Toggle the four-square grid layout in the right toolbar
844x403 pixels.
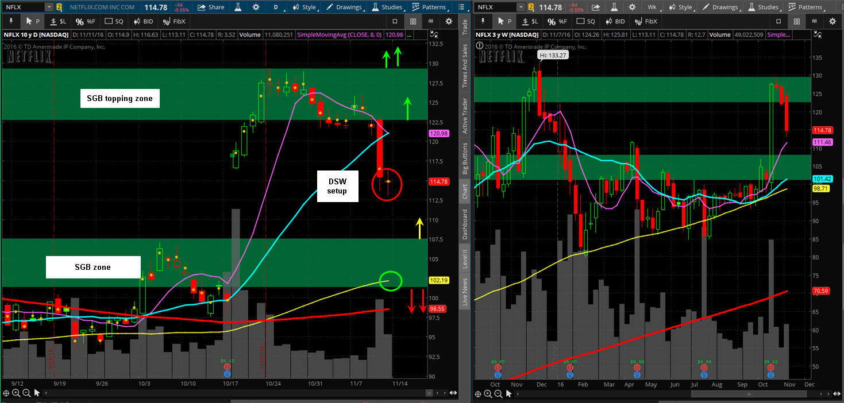click(x=796, y=21)
